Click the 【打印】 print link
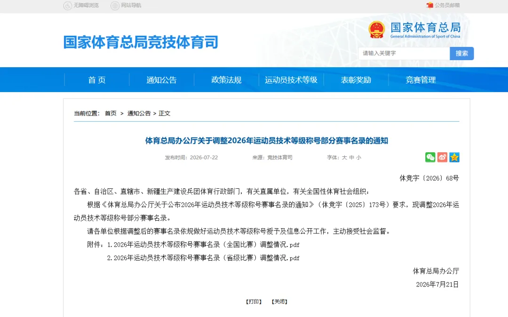This screenshot has width=508, height=317. tap(254, 302)
